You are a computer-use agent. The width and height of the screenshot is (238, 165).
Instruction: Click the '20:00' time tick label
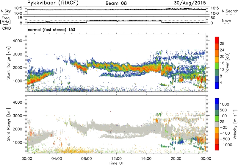click(176, 159)
